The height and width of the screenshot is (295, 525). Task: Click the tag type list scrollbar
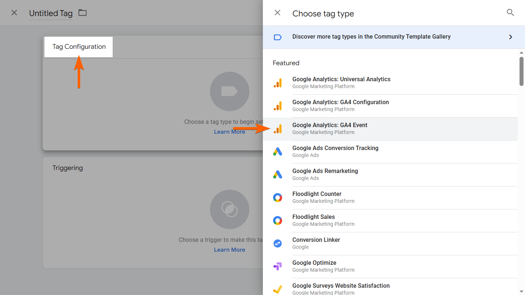(521, 71)
